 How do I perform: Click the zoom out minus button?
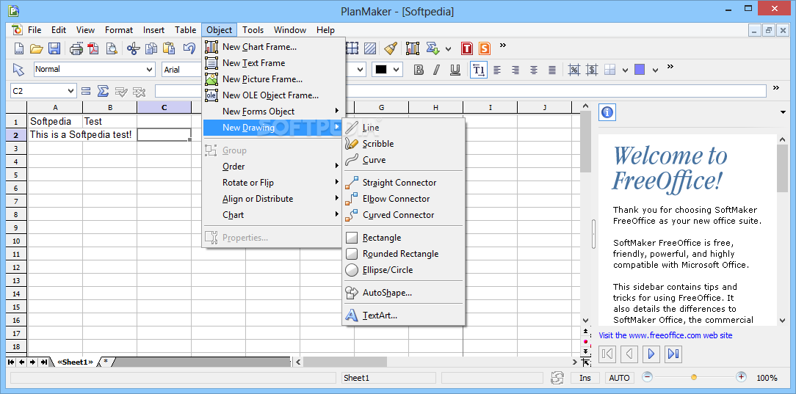[647, 377]
